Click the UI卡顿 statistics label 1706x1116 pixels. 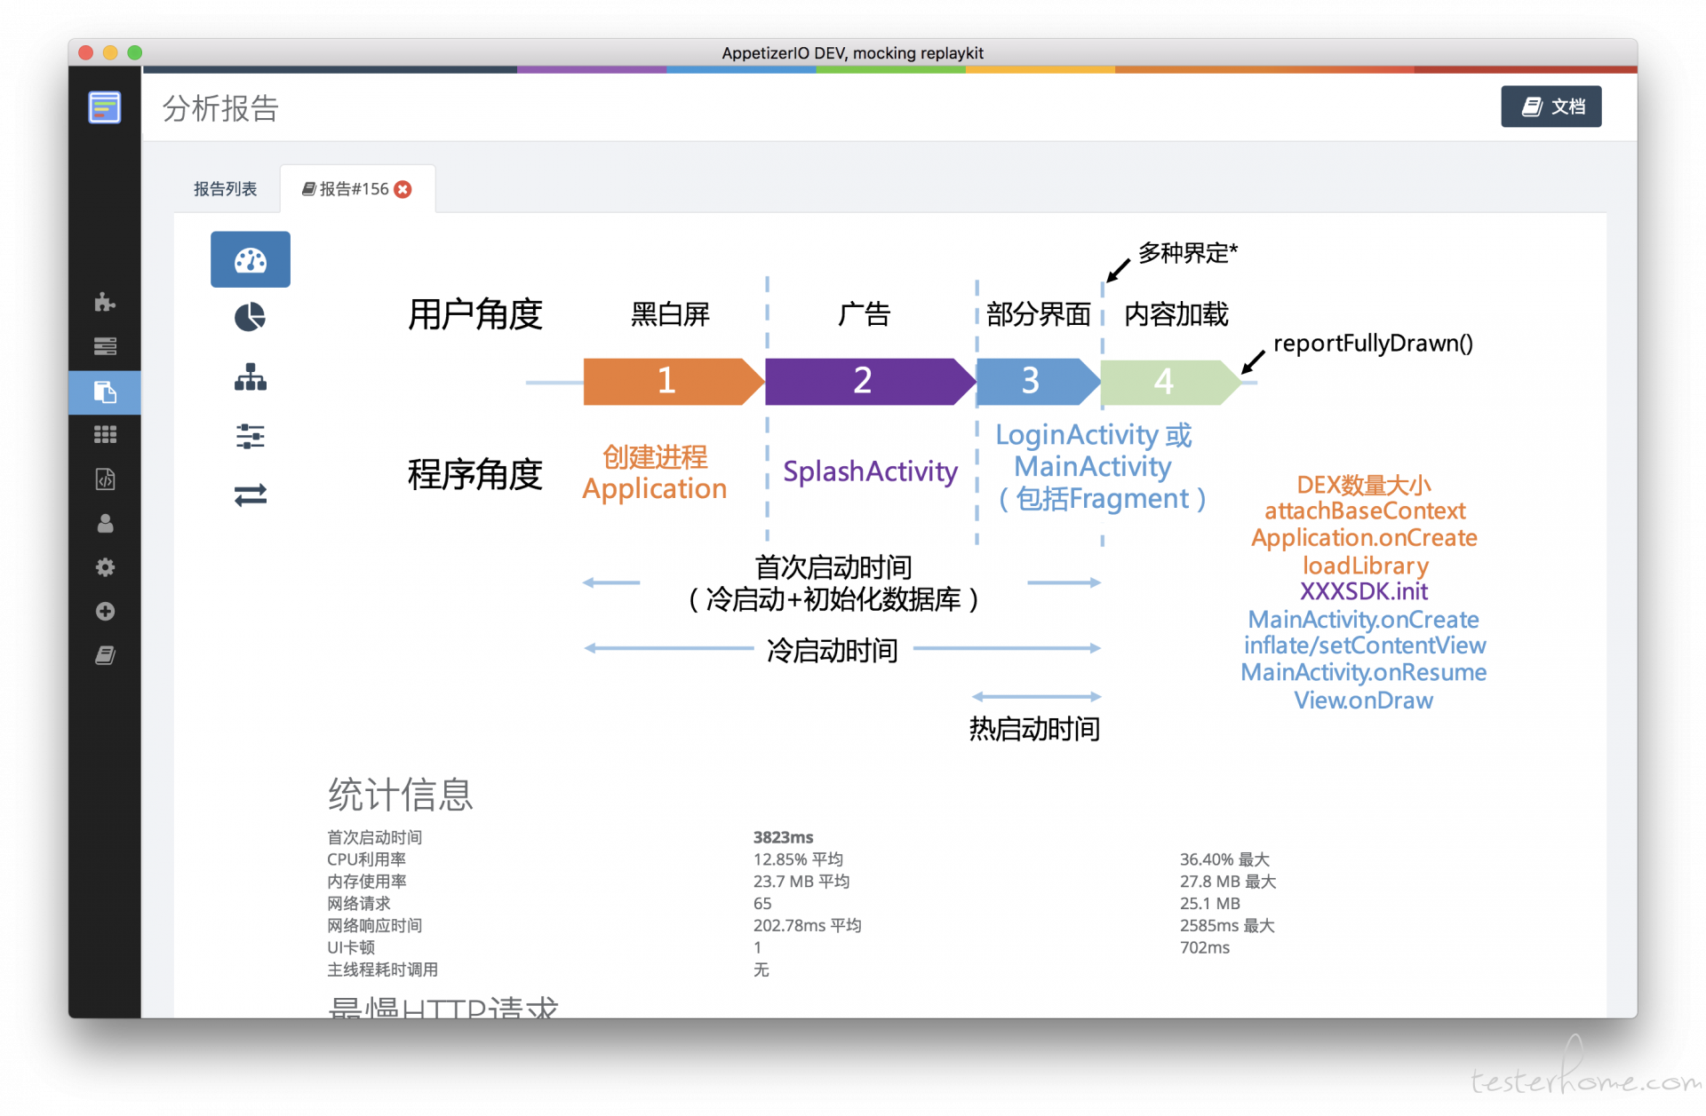pos(350,948)
